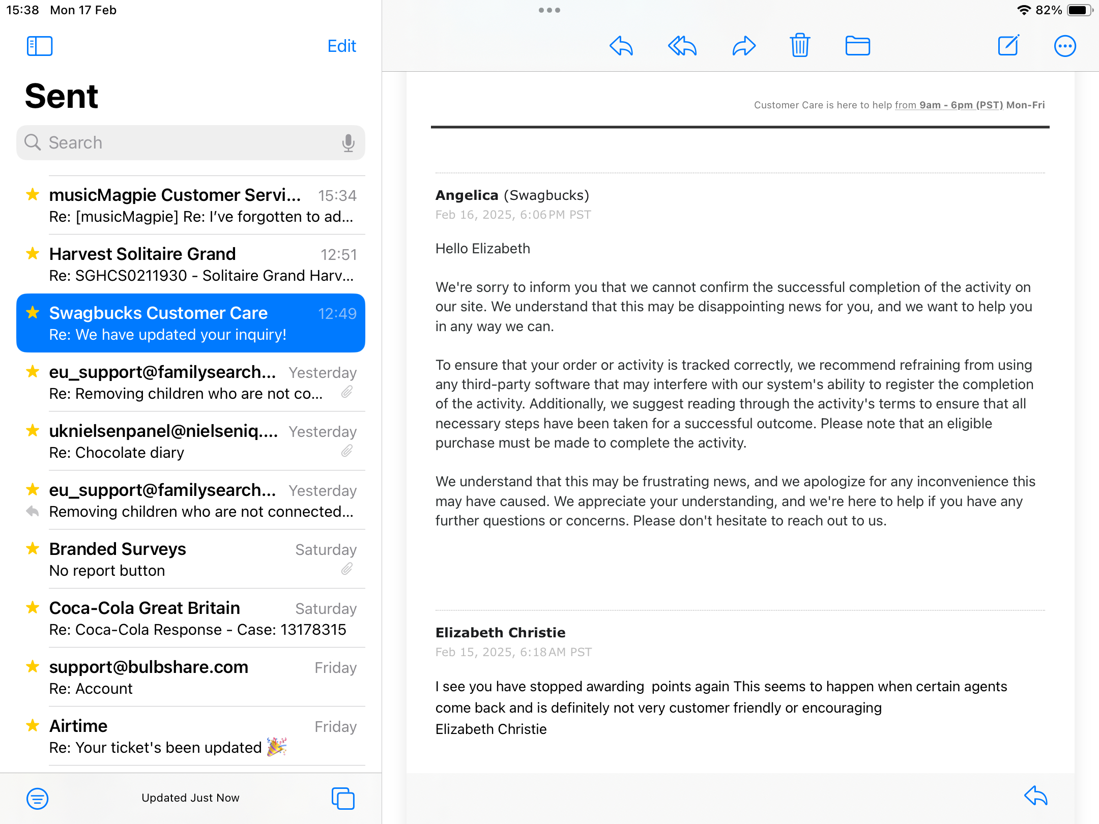The image size is (1099, 824).
Task: Toggle the star on the Coca-Cola Great Britain email
Action: 33,607
